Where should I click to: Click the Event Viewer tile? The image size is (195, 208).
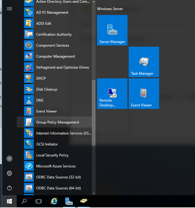144,94
